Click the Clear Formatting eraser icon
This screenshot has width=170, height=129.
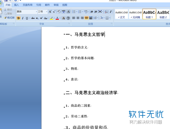point(59,12)
